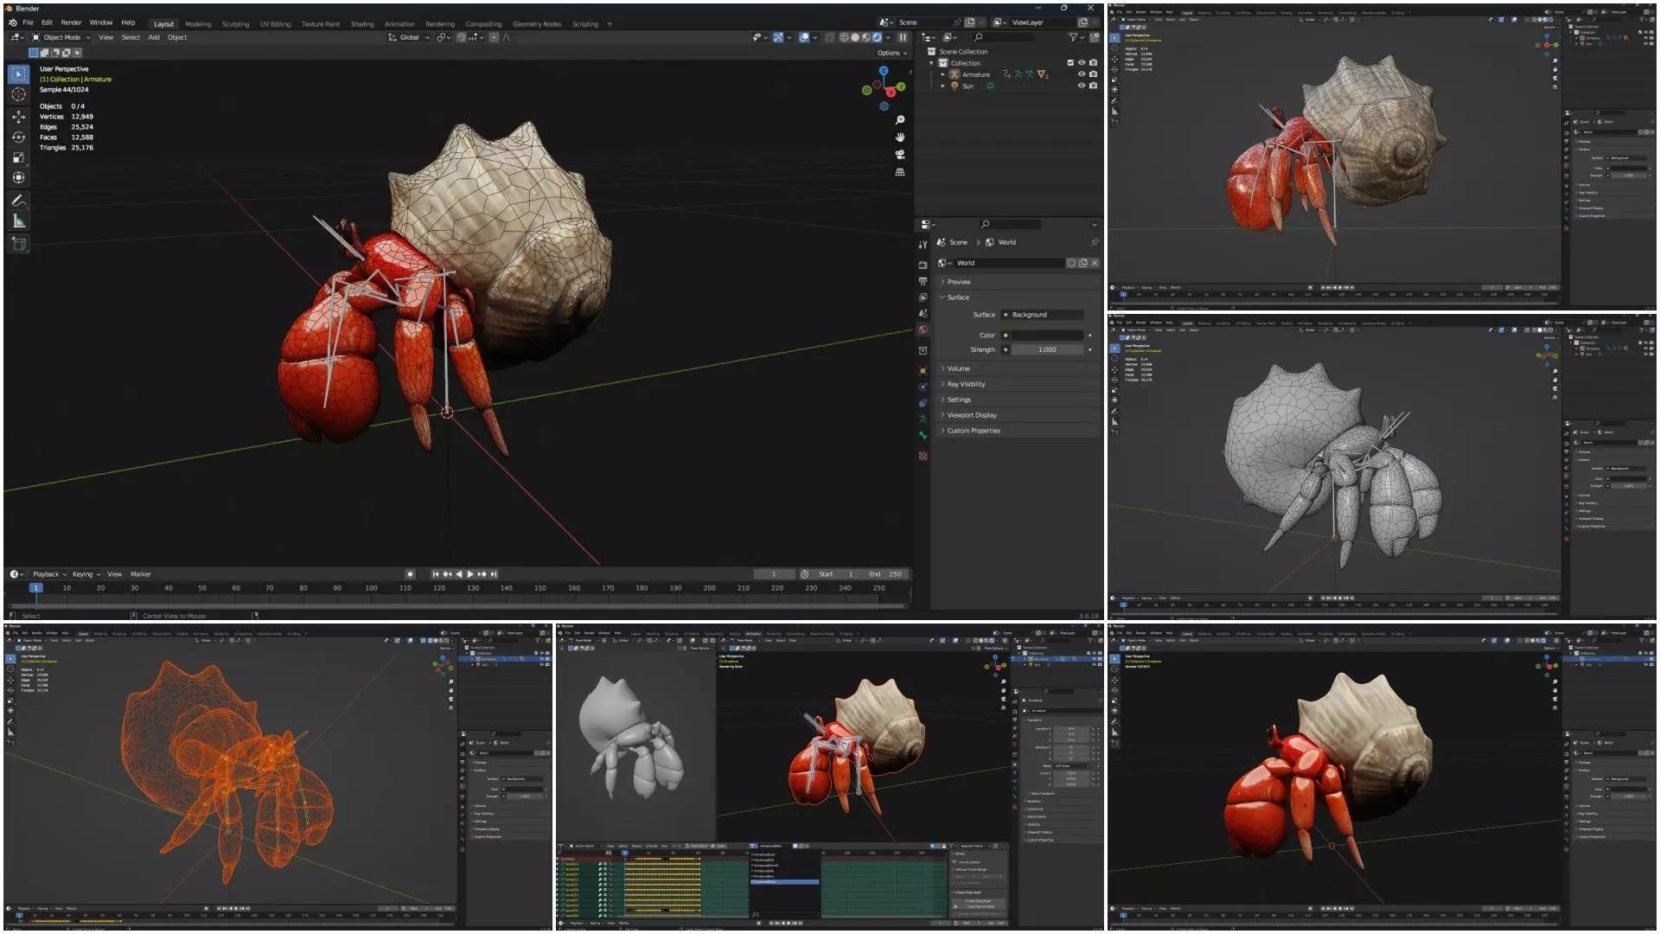The width and height of the screenshot is (1660, 934).
Task: Choose the Move tool in left toolbar
Action: [18, 117]
